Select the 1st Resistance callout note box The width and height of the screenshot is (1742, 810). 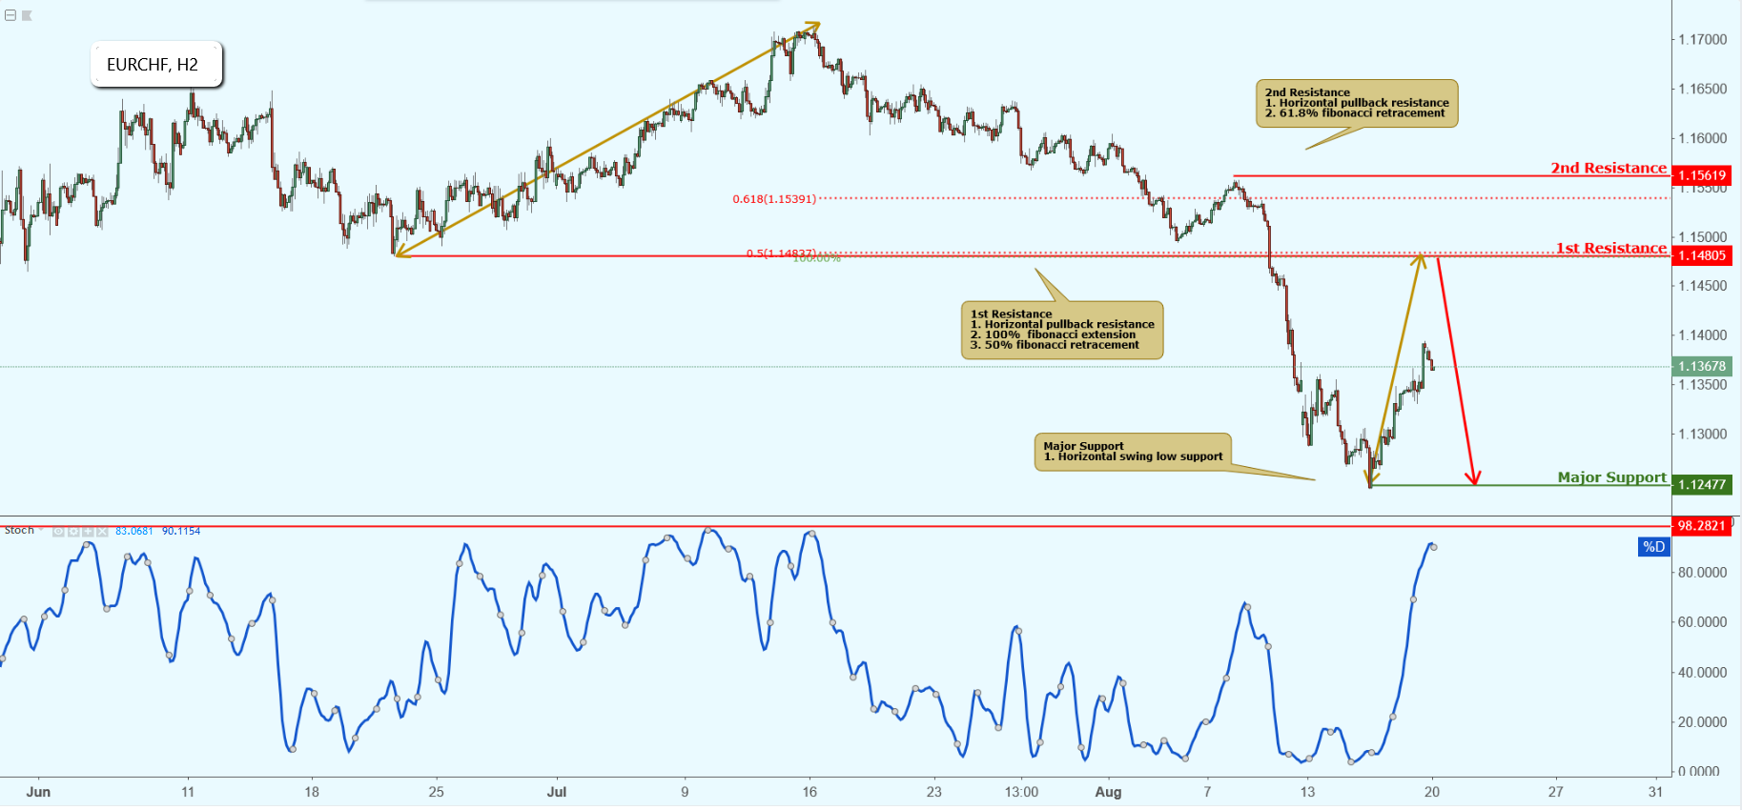(1062, 330)
